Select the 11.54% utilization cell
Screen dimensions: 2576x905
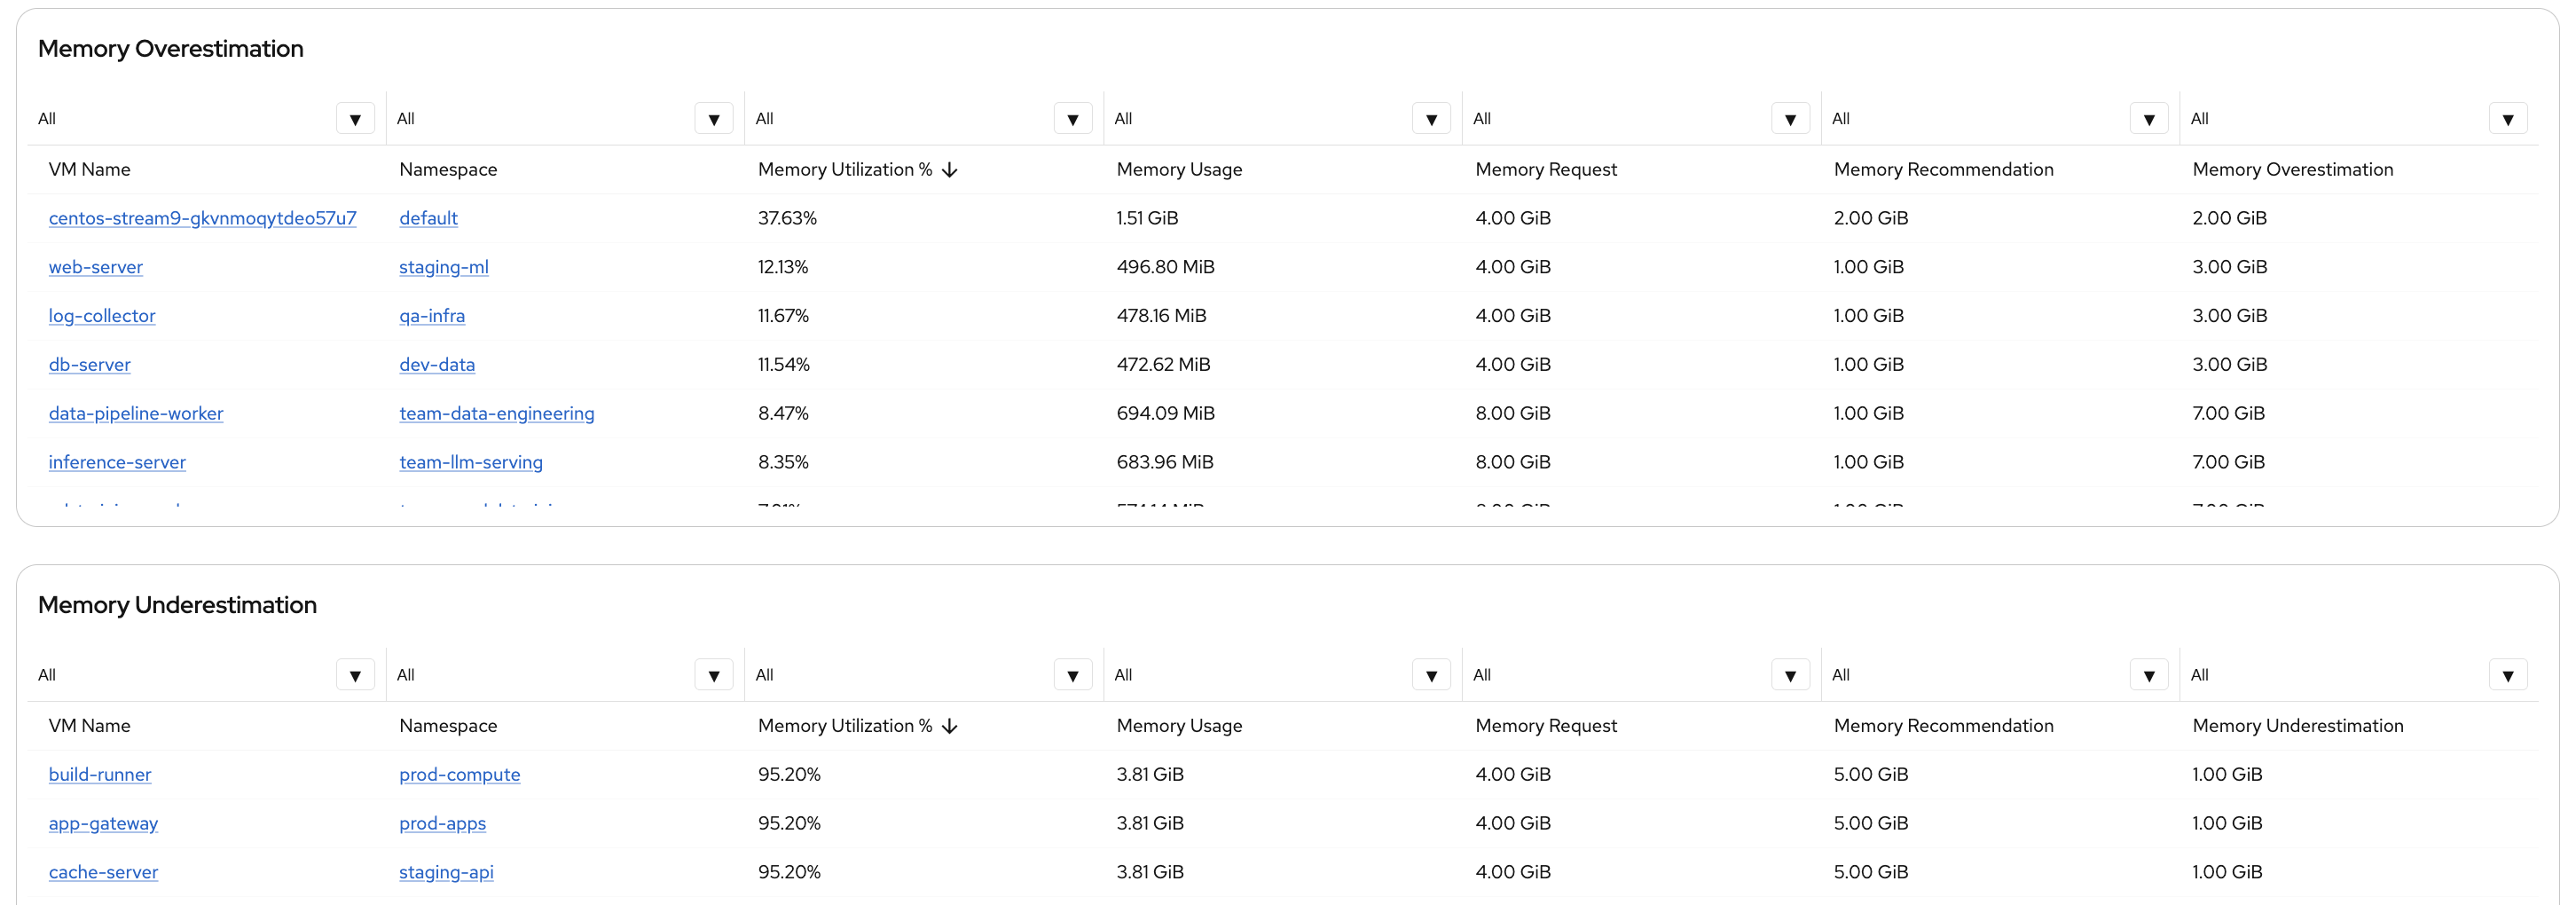pyautogui.click(x=783, y=365)
